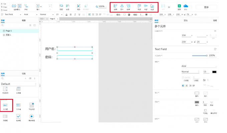This screenshot has width=227, height=133.
Task: Click the Paste command
Action: pos(4,10)
